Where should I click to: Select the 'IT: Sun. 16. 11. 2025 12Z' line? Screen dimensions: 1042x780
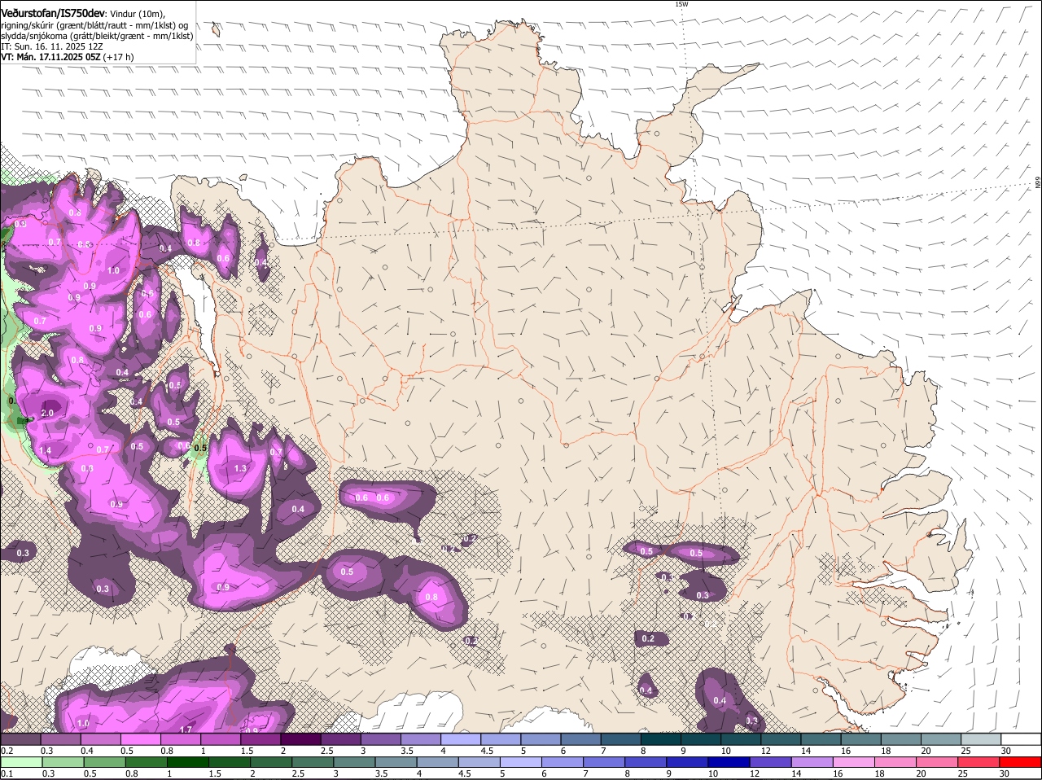(52, 46)
